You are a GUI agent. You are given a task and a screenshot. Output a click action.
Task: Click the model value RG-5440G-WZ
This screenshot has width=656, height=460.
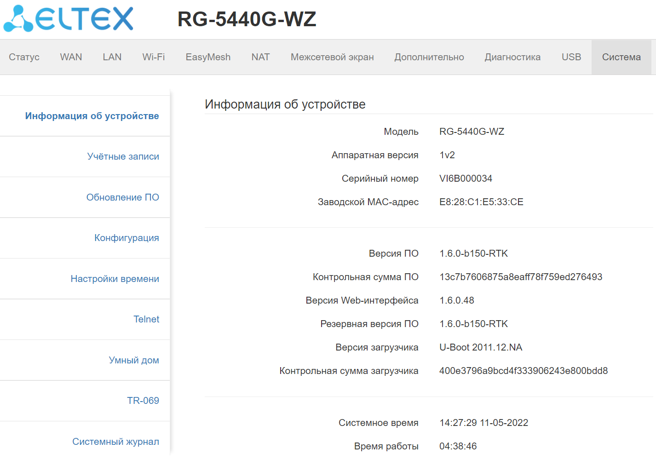tap(472, 132)
